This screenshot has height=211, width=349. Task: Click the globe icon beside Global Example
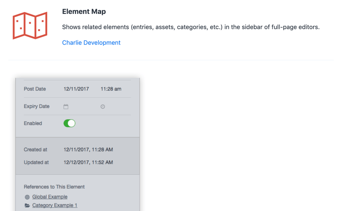27,197
